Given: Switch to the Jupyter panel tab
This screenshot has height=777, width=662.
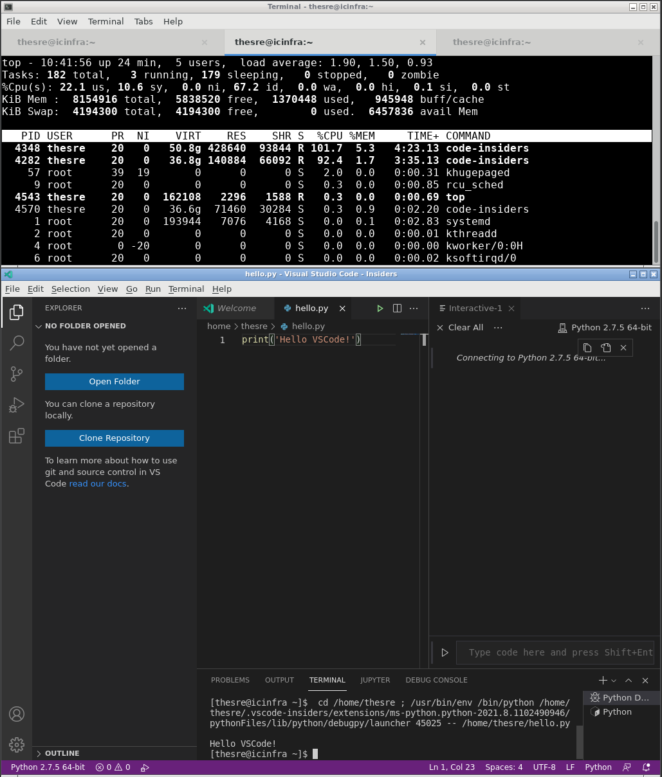Looking at the screenshot, I should 375,680.
